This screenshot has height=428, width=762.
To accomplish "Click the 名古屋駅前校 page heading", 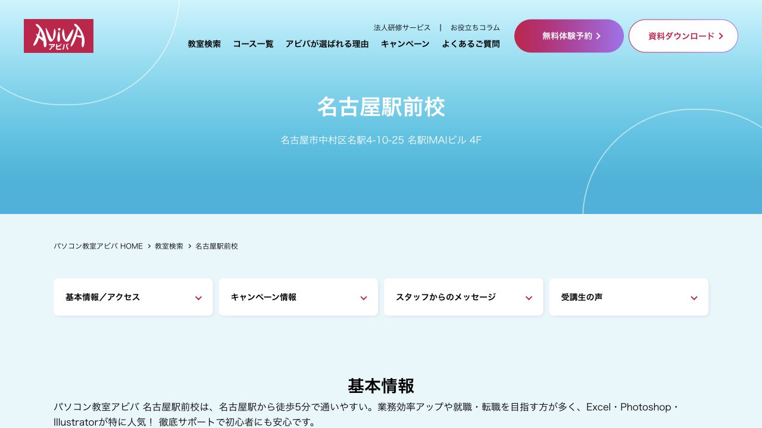I will click(381, 108).
